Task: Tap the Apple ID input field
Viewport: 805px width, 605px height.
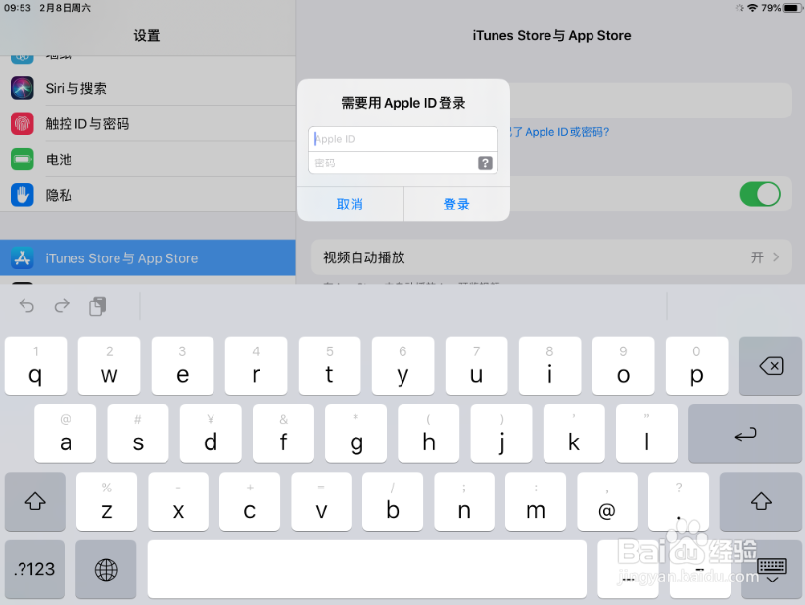Action: (402, 138)
